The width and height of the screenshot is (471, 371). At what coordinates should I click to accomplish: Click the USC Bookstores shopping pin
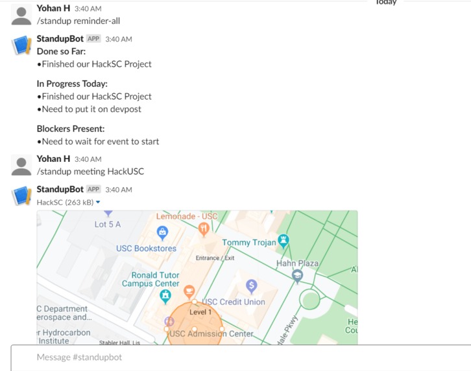[162, 232]
